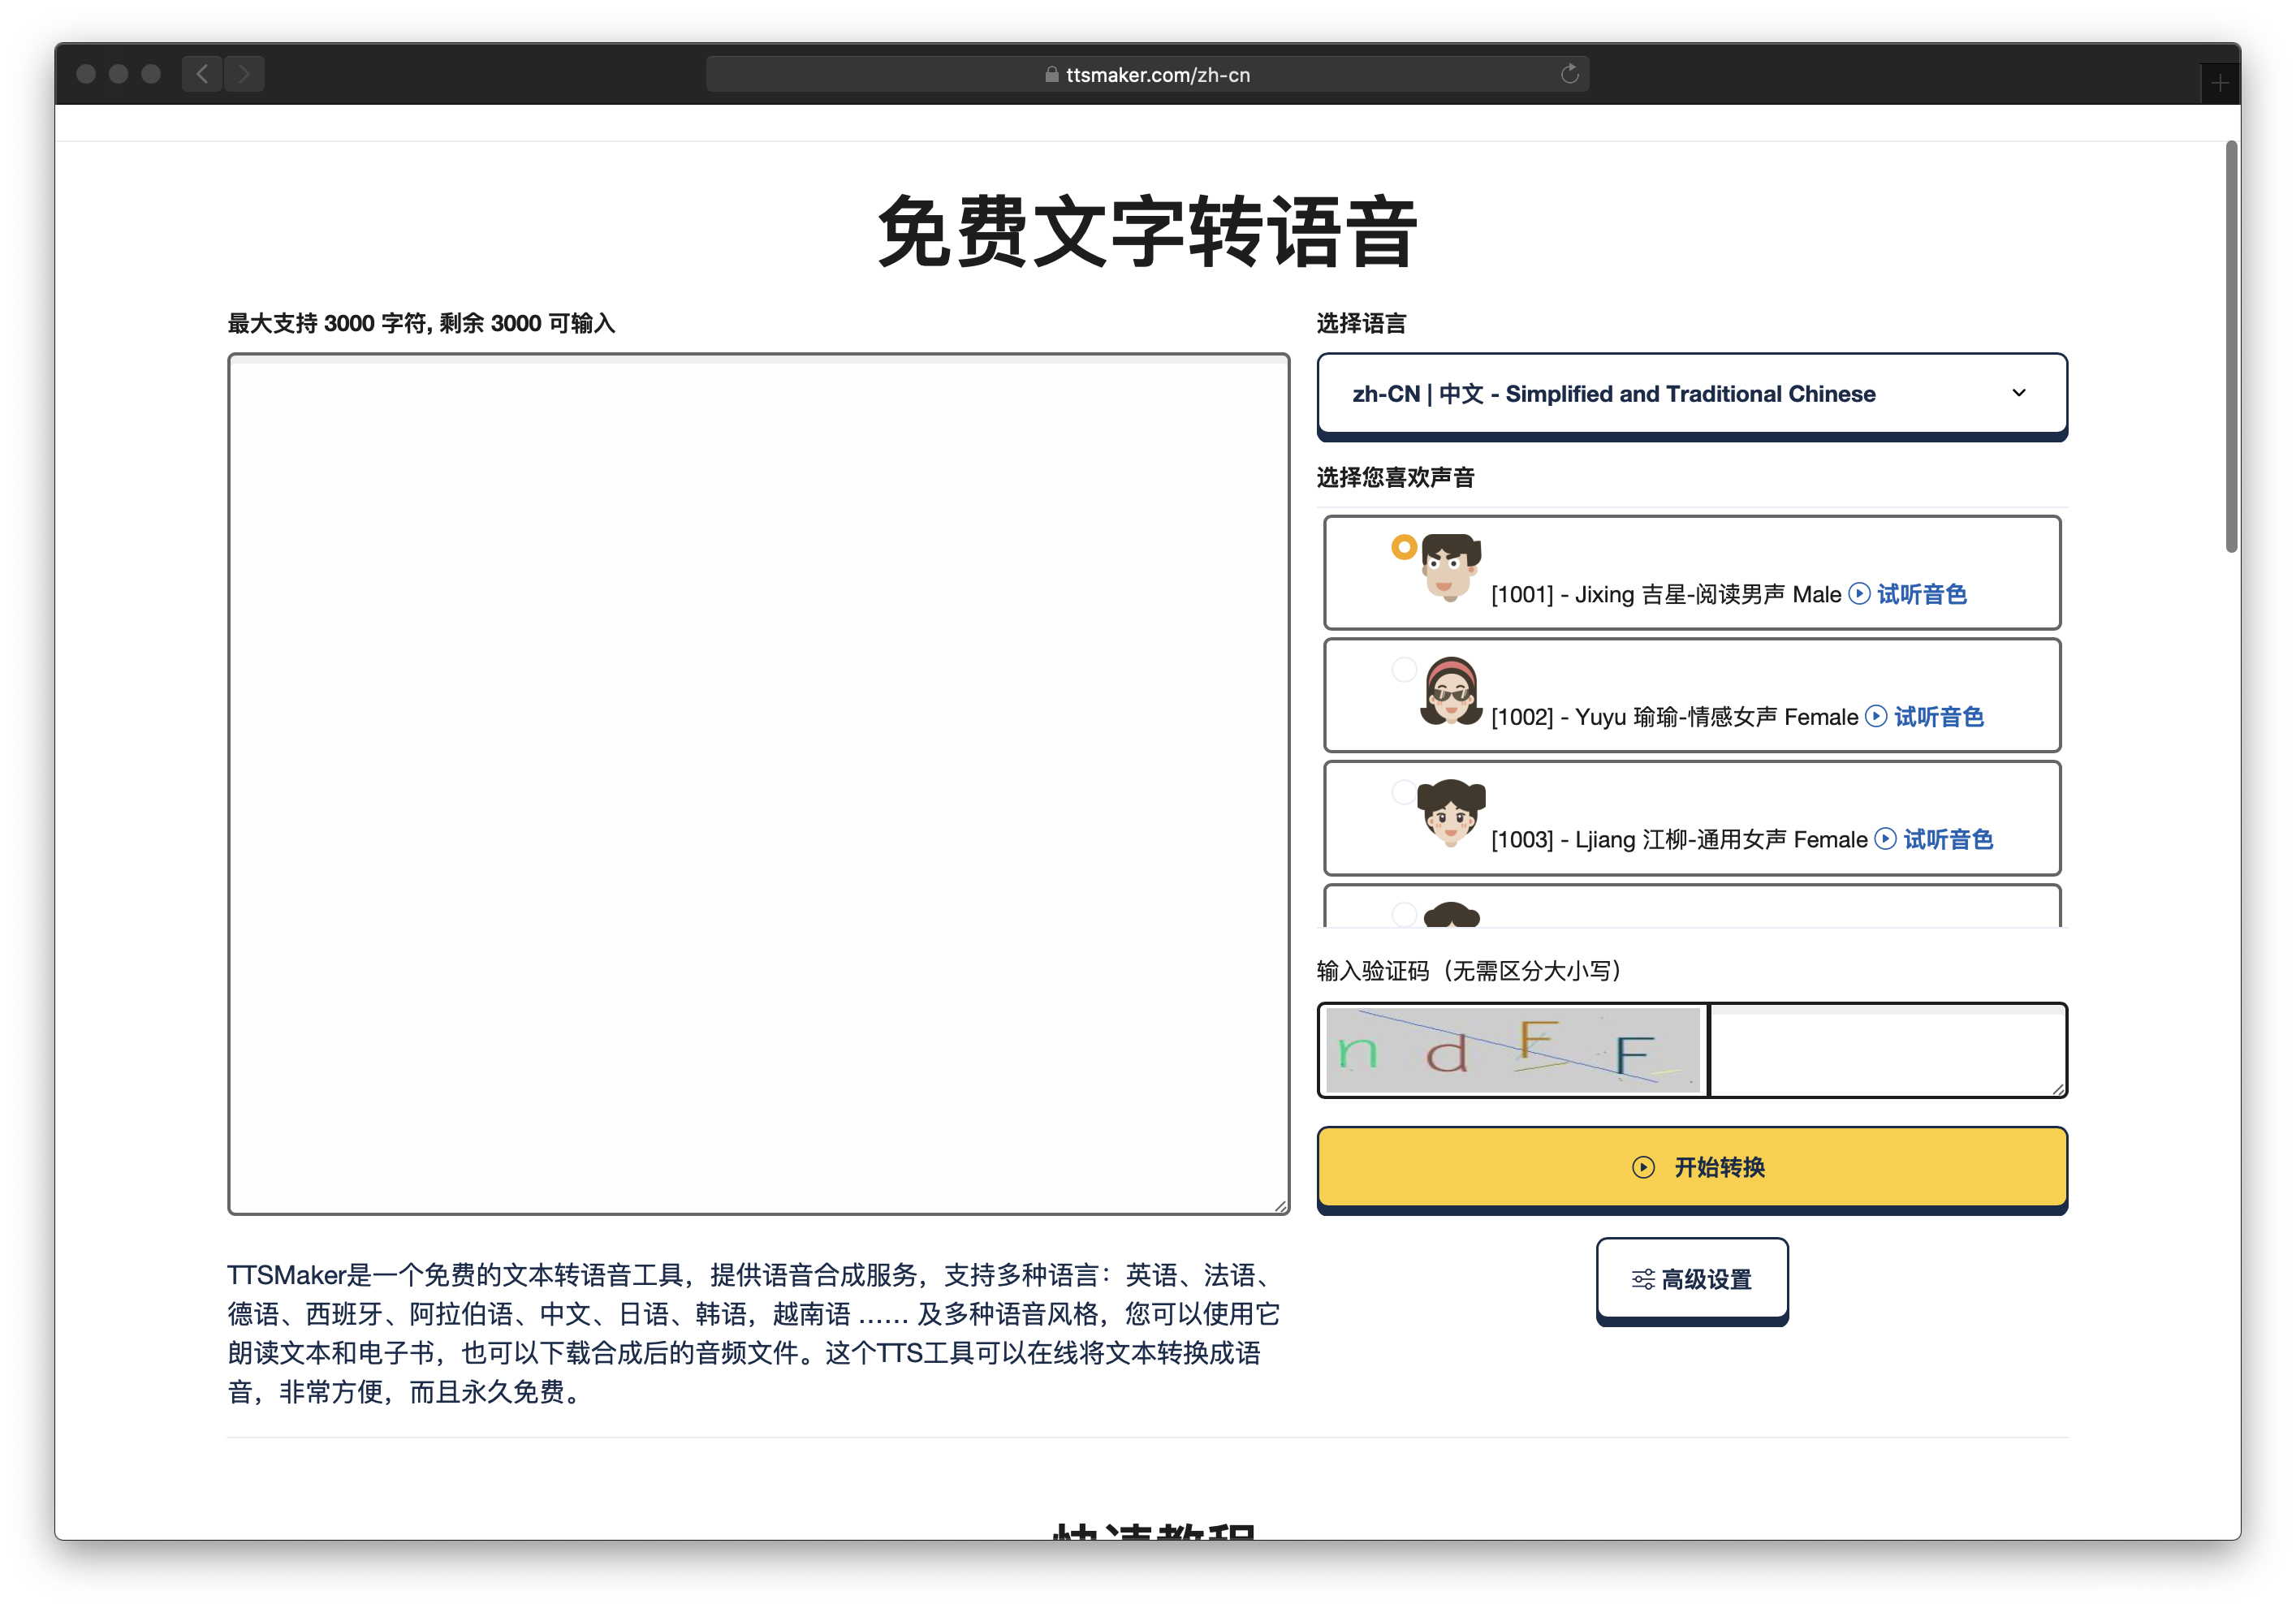Click the page vertical scrollbar thumb
Viewport: 2296px width, 1608px height.
coord(2231,346)
